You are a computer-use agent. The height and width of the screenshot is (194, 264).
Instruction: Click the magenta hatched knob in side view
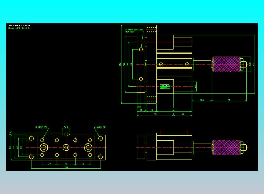click(226, 64)
